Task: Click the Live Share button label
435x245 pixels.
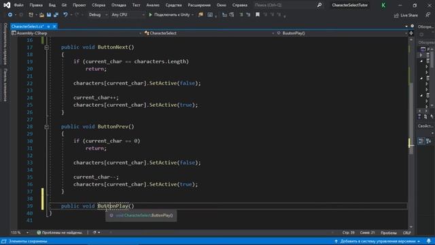Action: pyautogui.click(x=409, y=15)
